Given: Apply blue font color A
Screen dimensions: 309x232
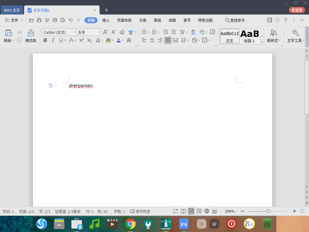Looking at the screenshot, I should pos(118,40).
